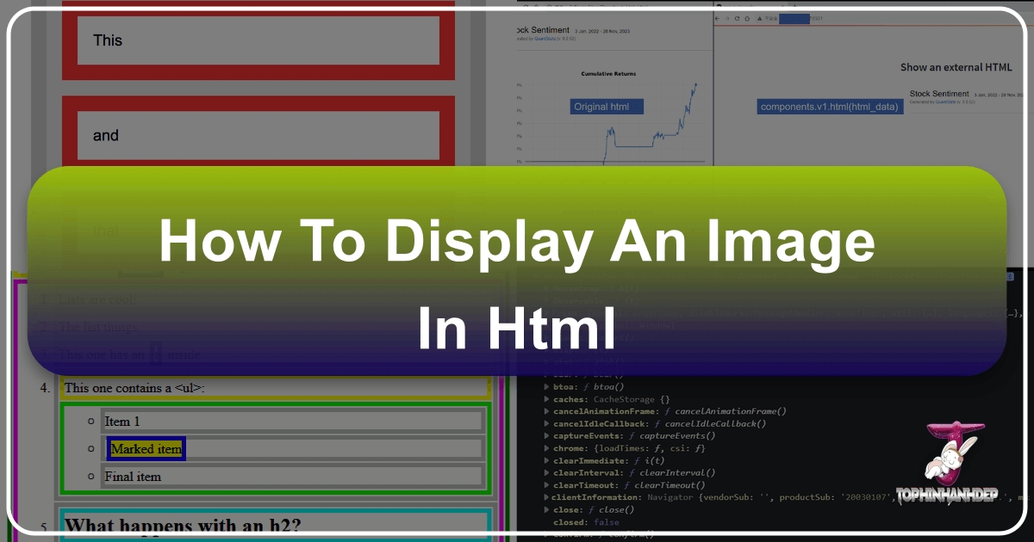Expand the clientInformation Navigator object
This screenshot has height=542, width=1034.
click(x=546, y=497)
